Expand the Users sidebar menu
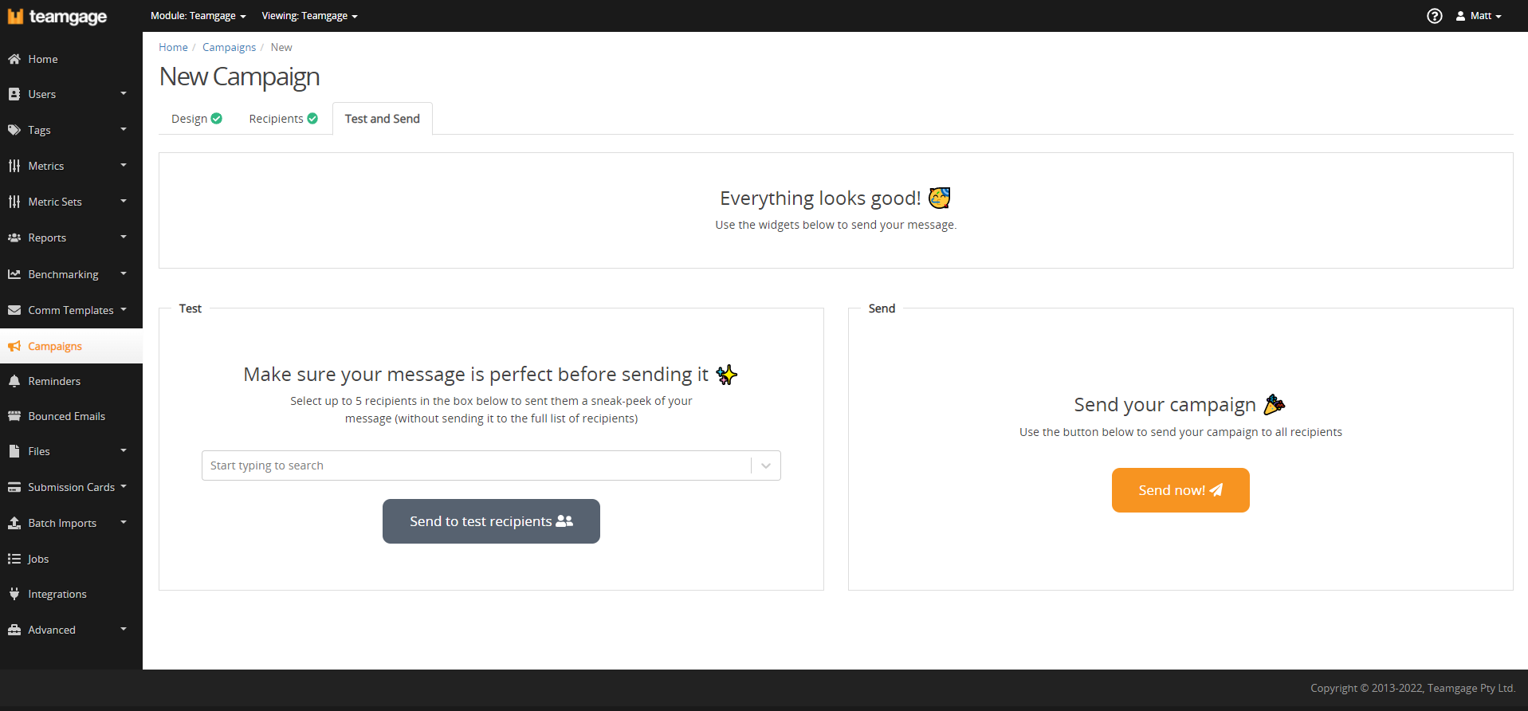Image resolution: width=1528 pixels, height=711 pixels. point(124,93)
